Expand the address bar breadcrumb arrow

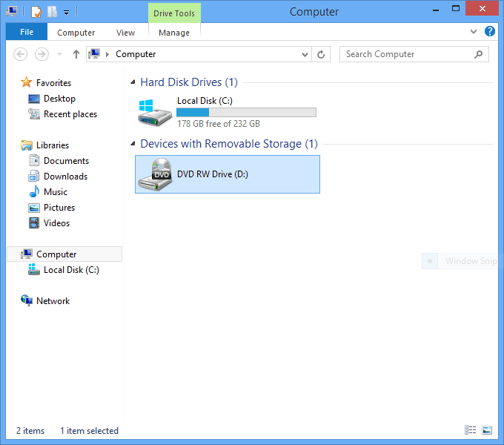[107, 54]
